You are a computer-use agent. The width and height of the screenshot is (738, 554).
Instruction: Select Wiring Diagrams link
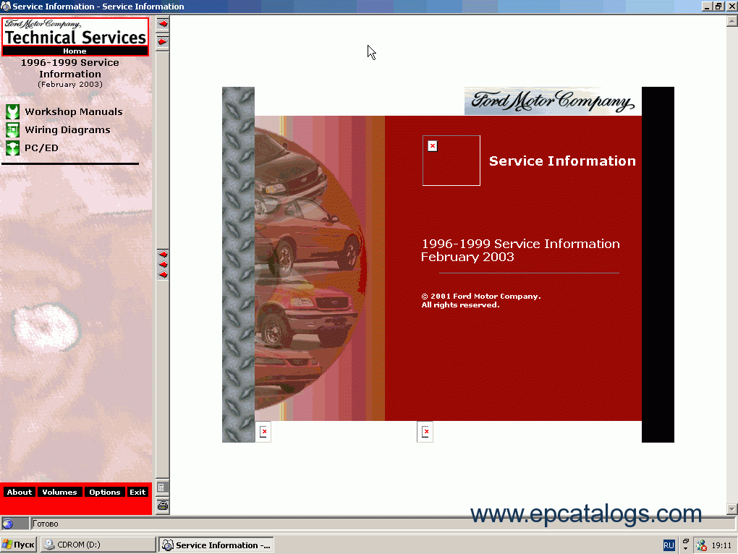(x=67, y=129)
